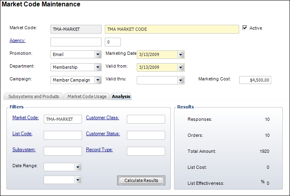Open the Market Code Usage tab
290x196 pixels.
click(87, 96)
